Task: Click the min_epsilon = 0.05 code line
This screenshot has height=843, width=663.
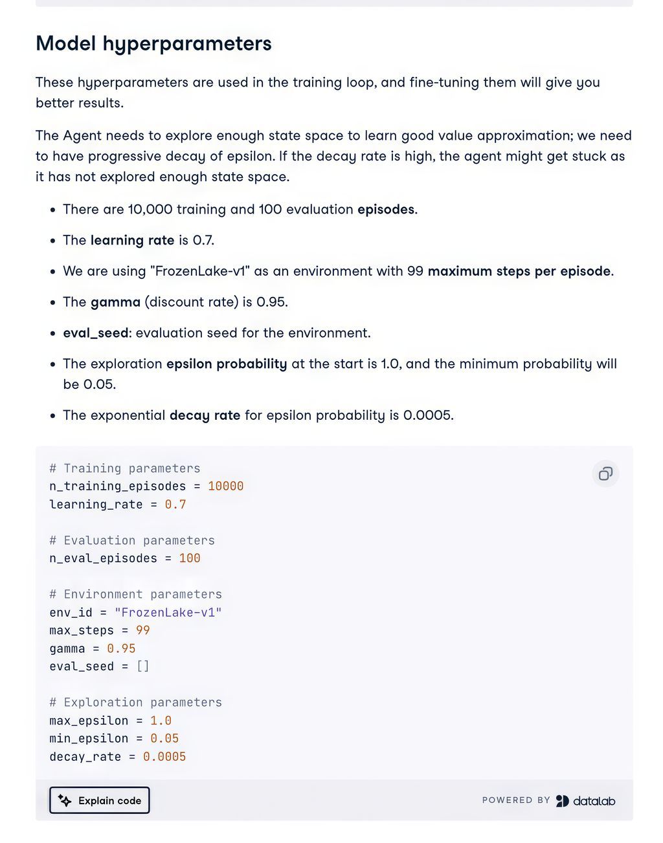Action: coord(114,738)
